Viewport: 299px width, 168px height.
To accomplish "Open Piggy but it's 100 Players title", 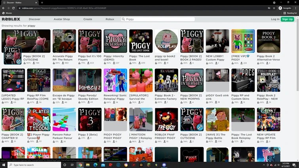I will [90, 58].
